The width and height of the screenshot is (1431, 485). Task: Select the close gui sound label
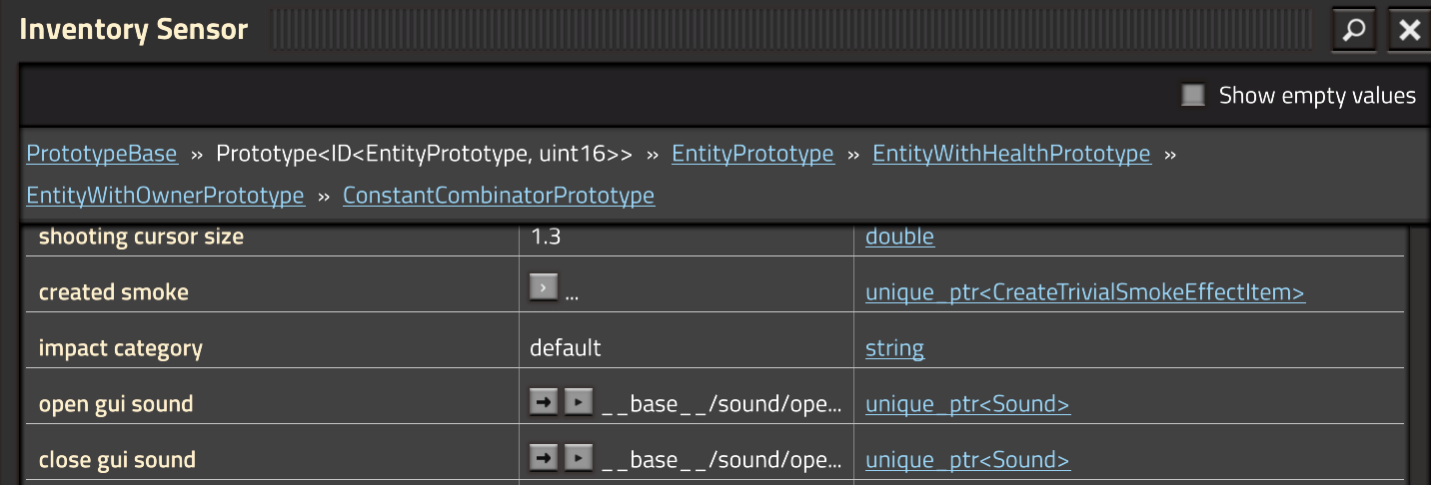tap(117, 460)
